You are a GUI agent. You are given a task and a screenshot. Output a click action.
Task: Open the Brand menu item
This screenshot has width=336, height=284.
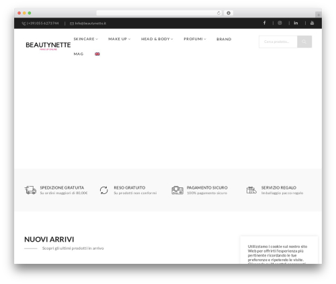(224, 39)
